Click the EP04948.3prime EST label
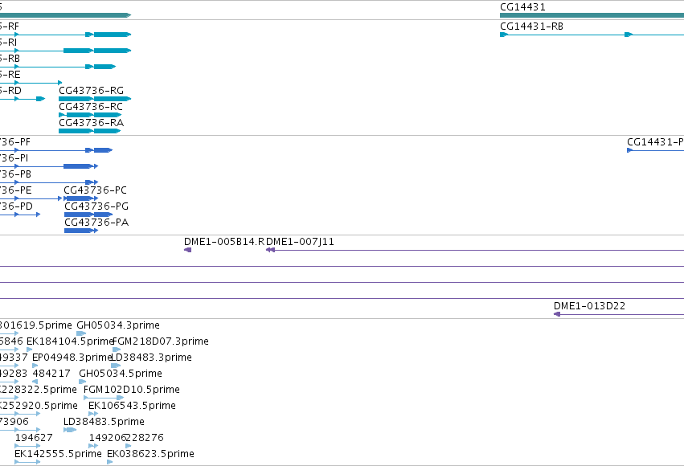The image size is (684, 466). tap(72, 358)
